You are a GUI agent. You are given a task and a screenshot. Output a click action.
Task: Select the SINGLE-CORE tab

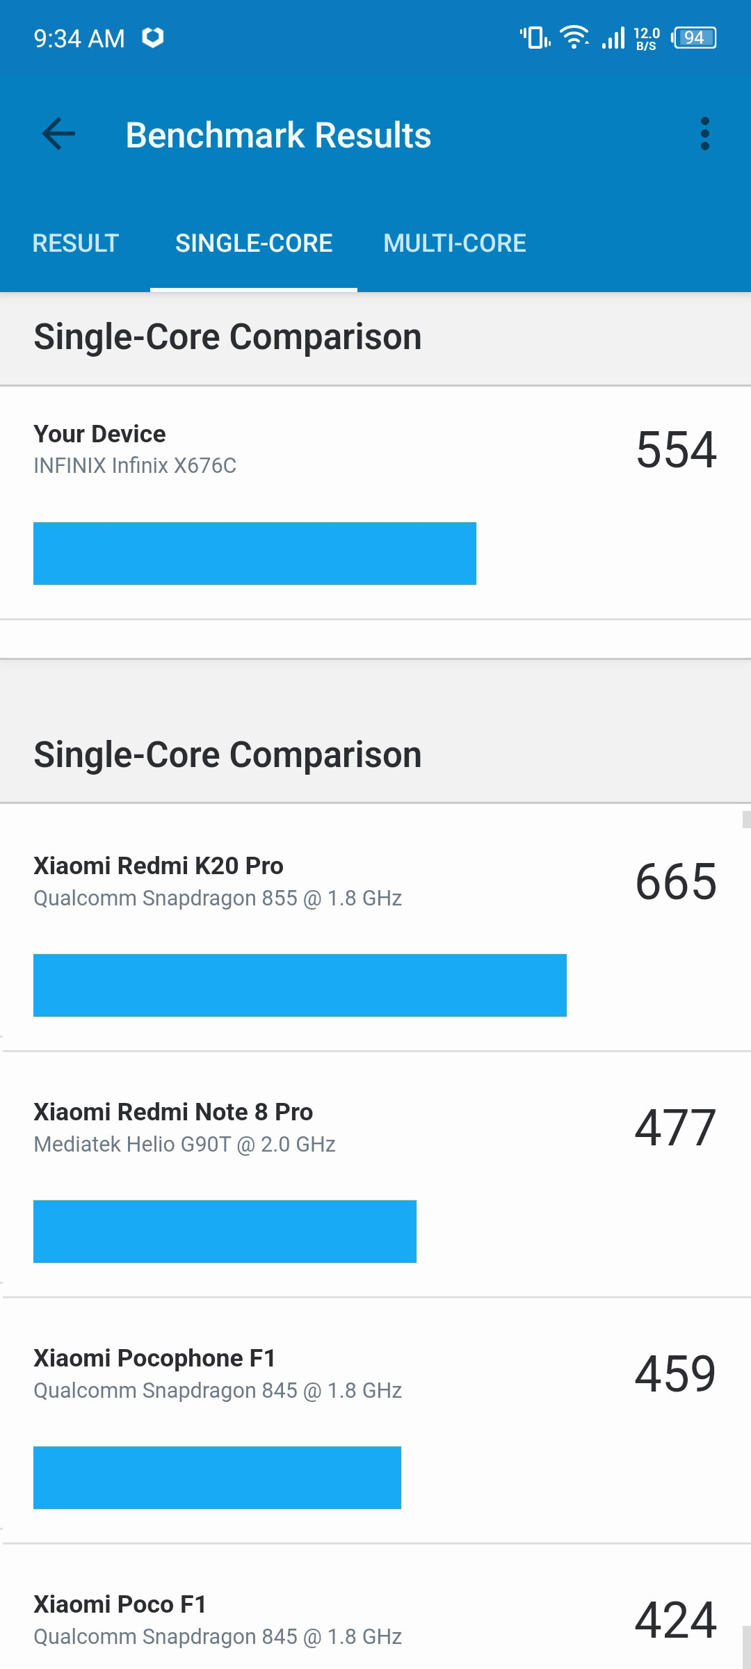[254, 243]
